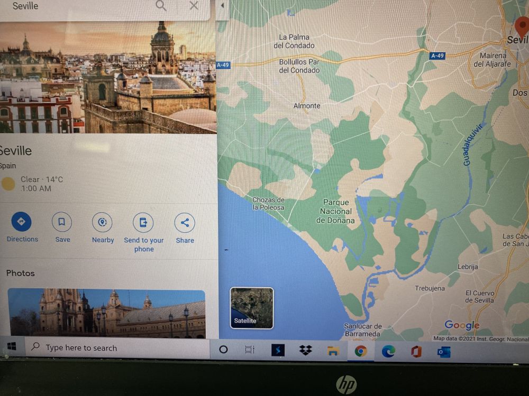Open File Explorer from taskbar
This screenshot has width=529, height=396.
(333, 351)
